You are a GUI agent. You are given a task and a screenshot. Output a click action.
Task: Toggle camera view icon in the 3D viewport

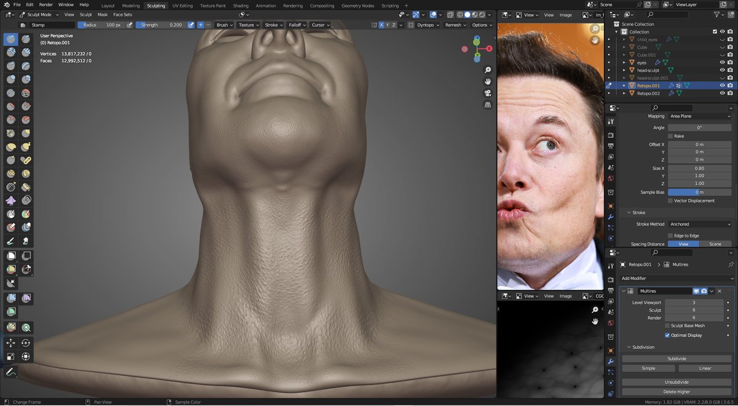pyautogui.click(x=488, y=93)
